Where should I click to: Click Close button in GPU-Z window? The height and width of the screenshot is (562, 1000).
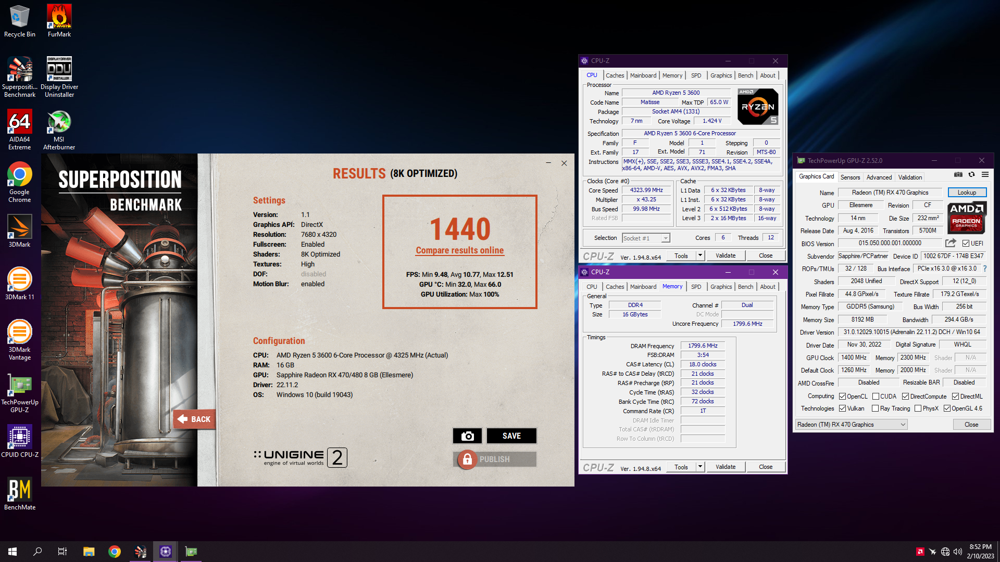click(x=971, y=425)
